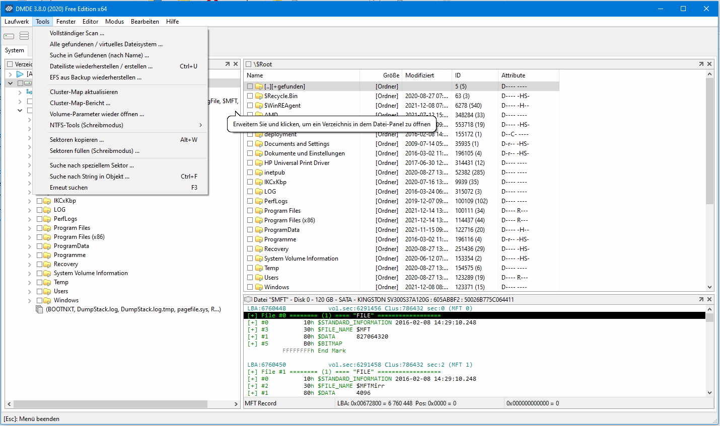Click the HP Universal Print Driver folder icon
The height and width of the screenshot is (426, 720).
pos(259,163)
